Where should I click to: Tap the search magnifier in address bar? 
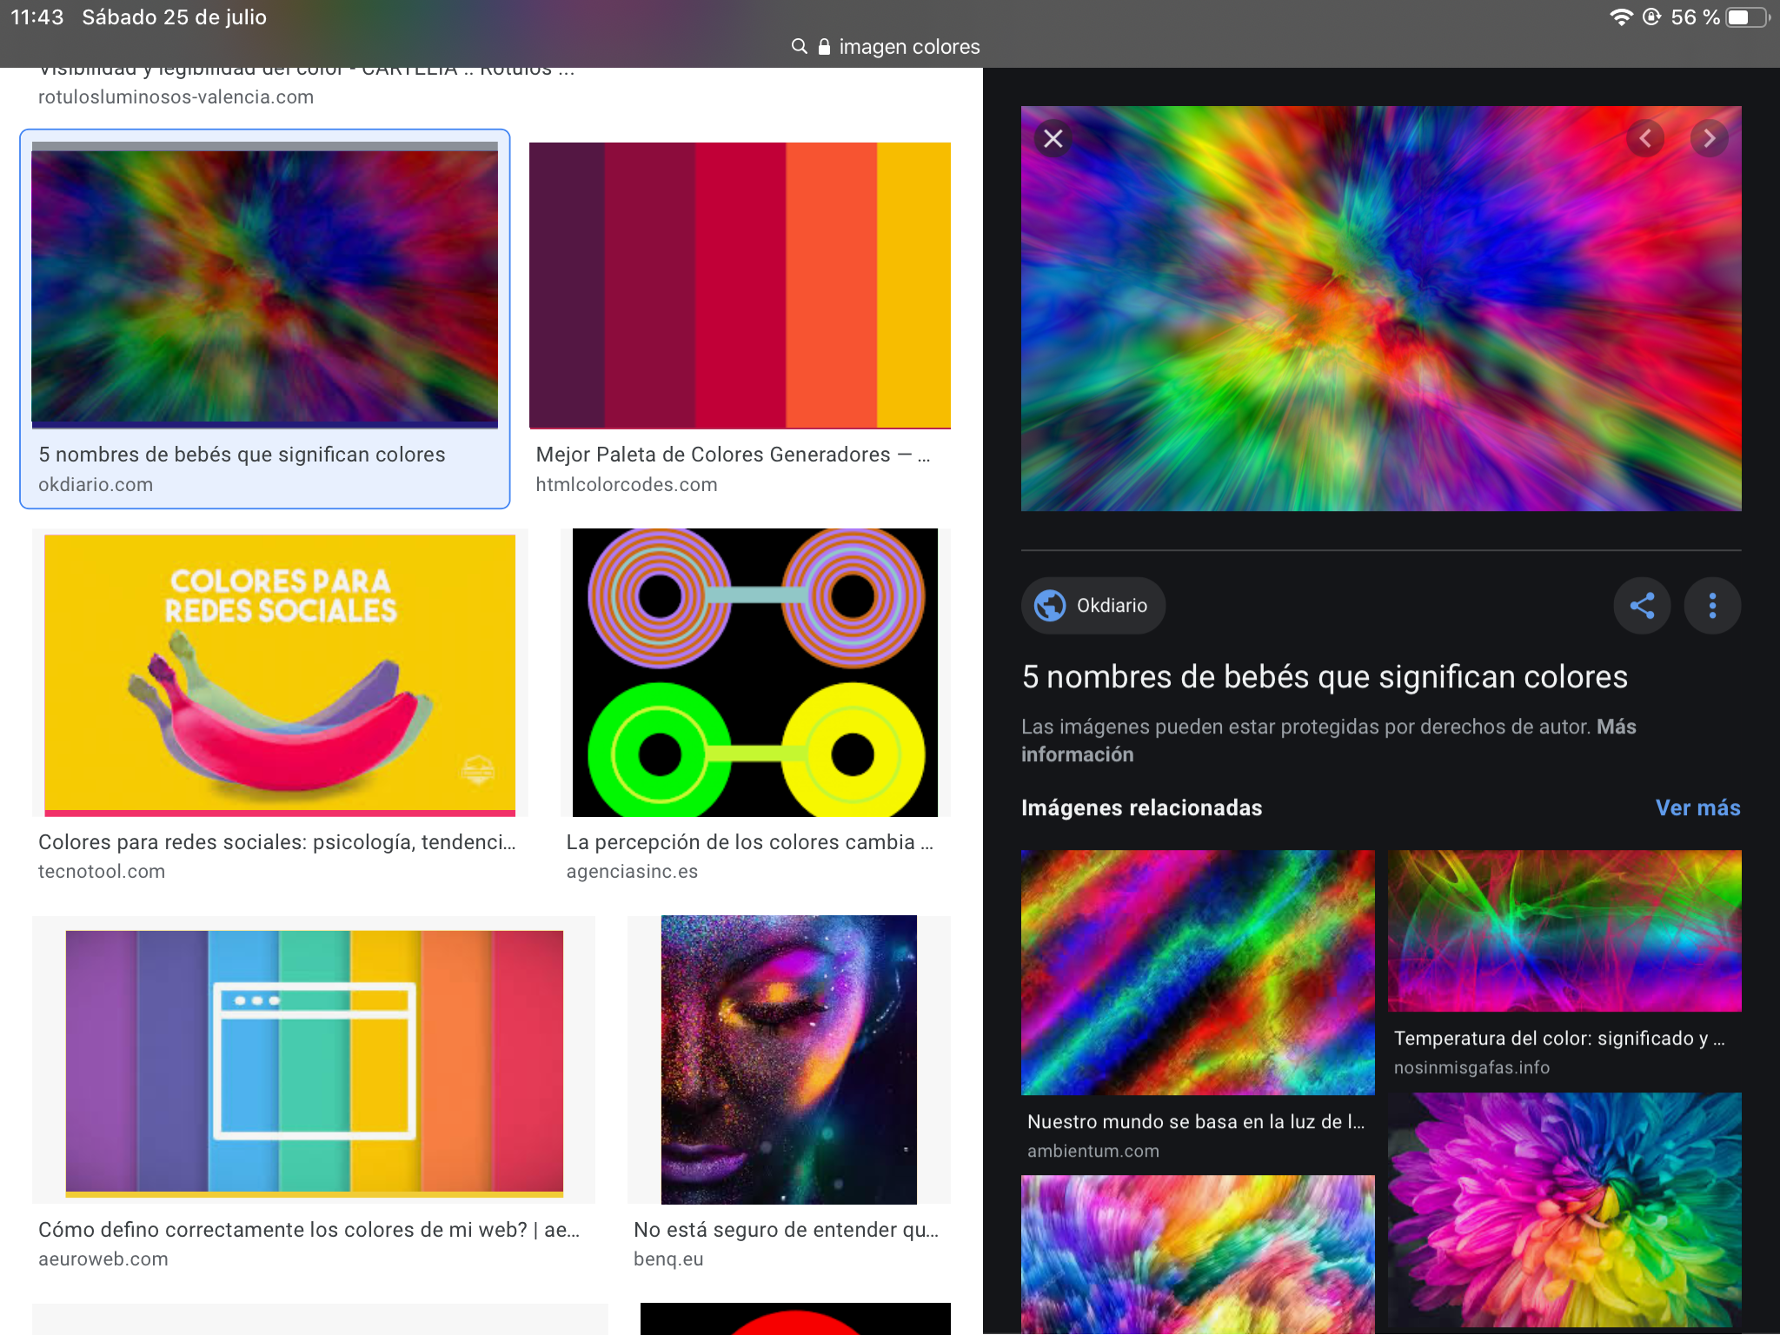point(799,47)
